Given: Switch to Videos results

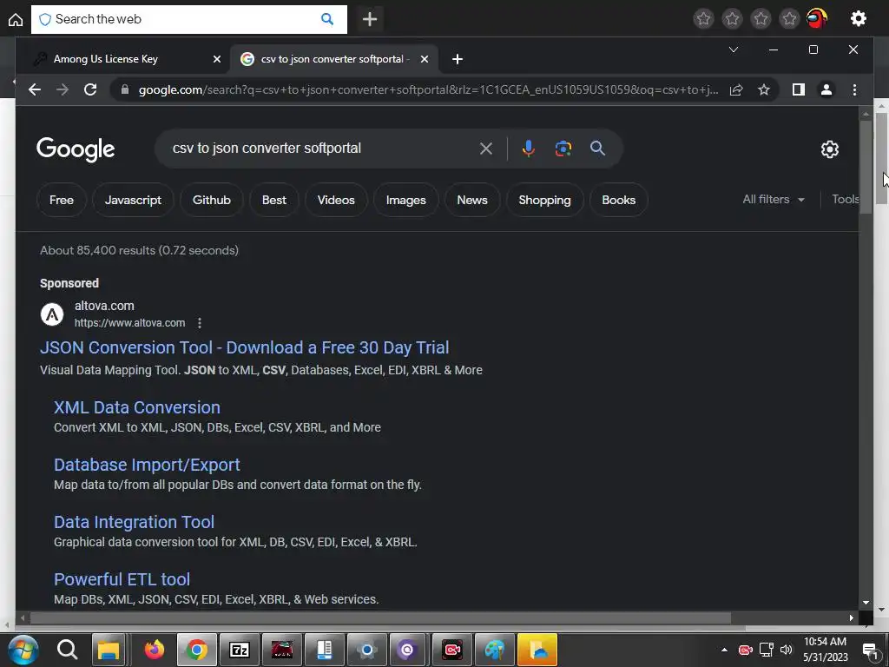Looking at the screenshot, I should (x=336, y=200).
